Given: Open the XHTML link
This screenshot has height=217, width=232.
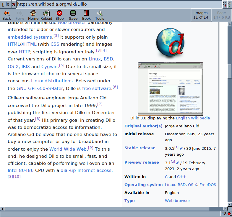Looking at the screenshot, I should (29, 44).
